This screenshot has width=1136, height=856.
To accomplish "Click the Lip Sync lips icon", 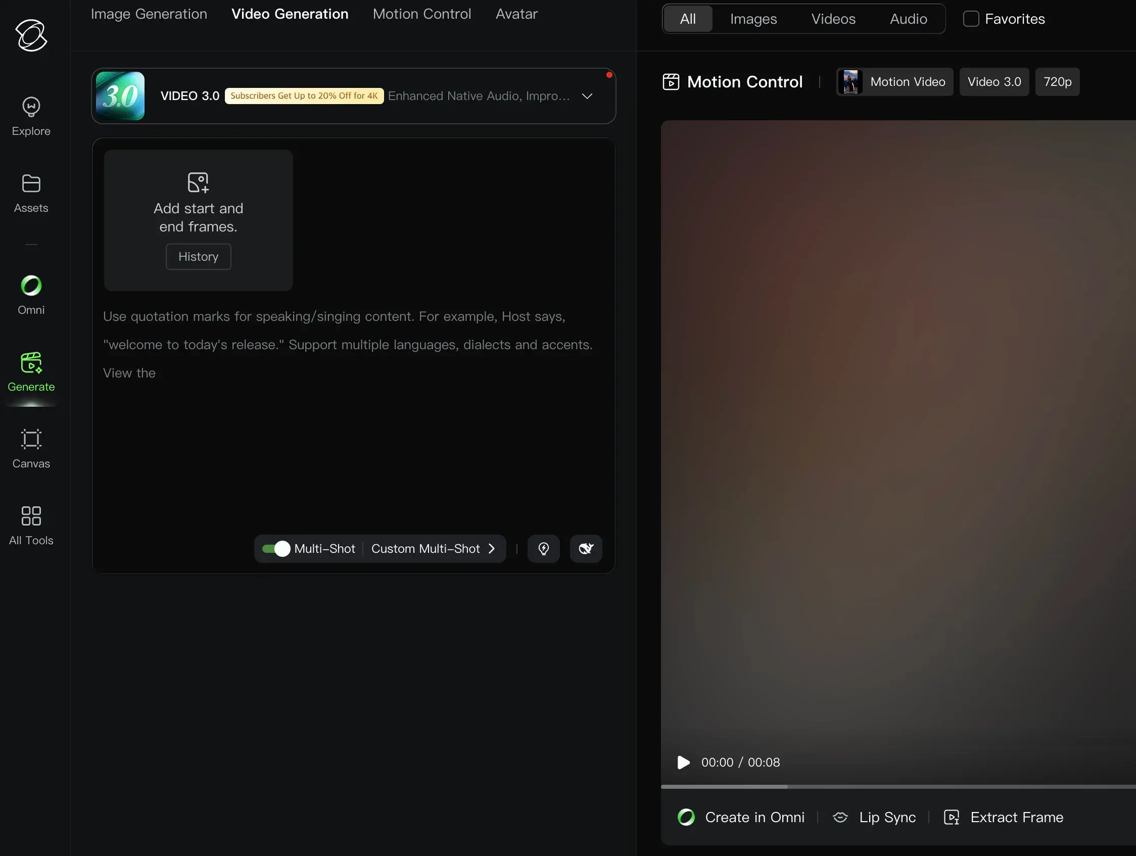I will 840,817.
